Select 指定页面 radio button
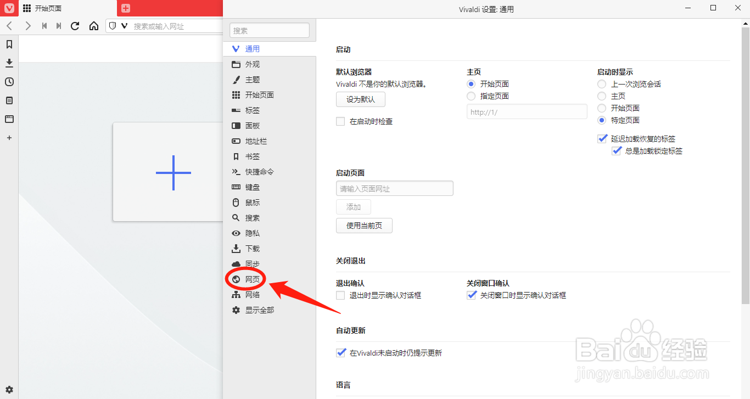The width and height of the screenshot is (750, 399). pyautogui.click(x=471, y=96)
